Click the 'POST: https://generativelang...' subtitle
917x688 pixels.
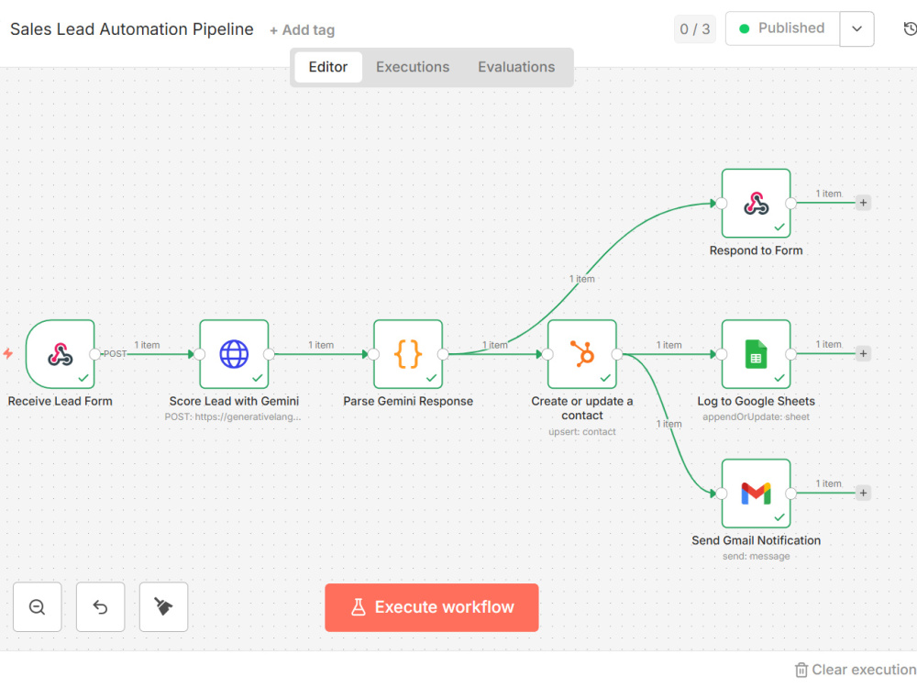point(233,417)
